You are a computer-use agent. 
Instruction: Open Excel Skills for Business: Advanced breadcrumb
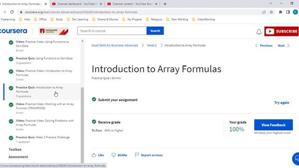click(x=114, y=45)
